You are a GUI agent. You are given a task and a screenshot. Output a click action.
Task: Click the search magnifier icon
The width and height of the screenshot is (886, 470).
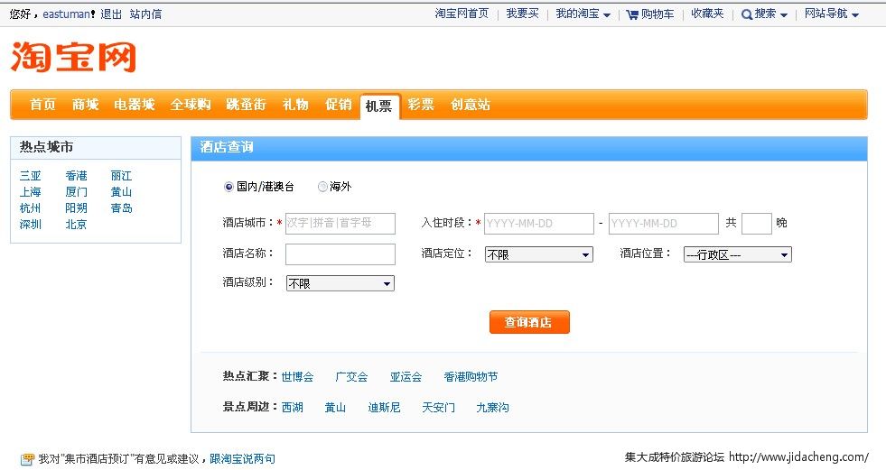[747, 14]
